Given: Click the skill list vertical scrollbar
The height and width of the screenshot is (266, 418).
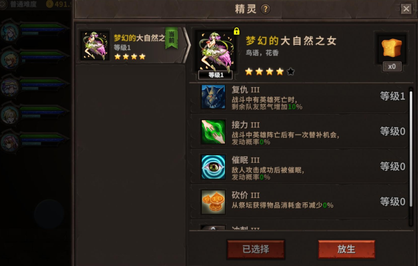Looking at the screenshot, I should pos(411,149).
